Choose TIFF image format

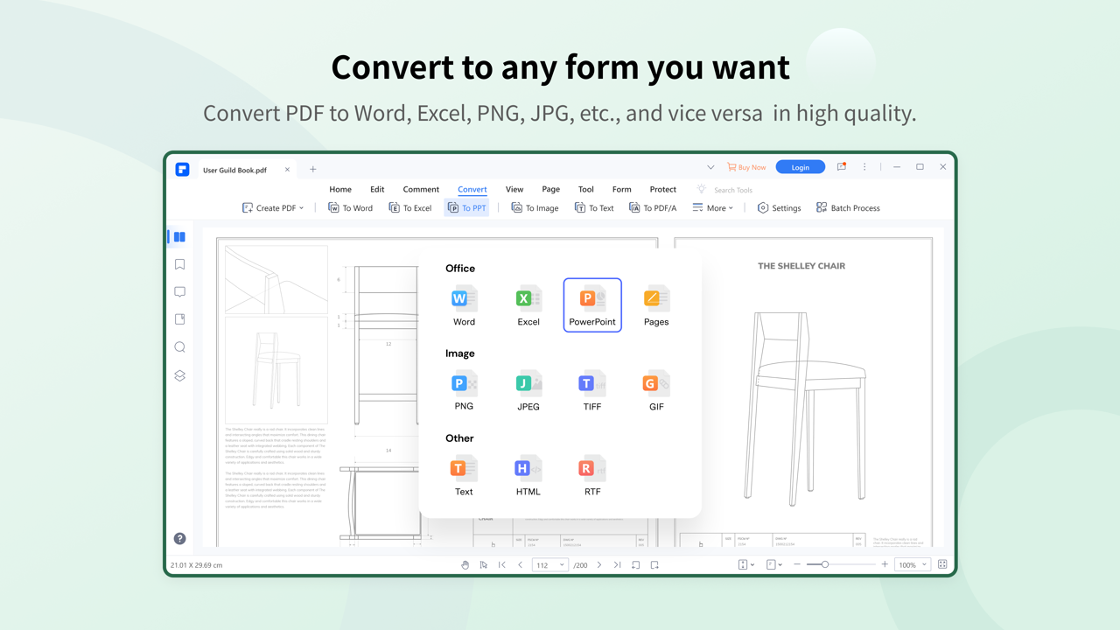point(592,390)
